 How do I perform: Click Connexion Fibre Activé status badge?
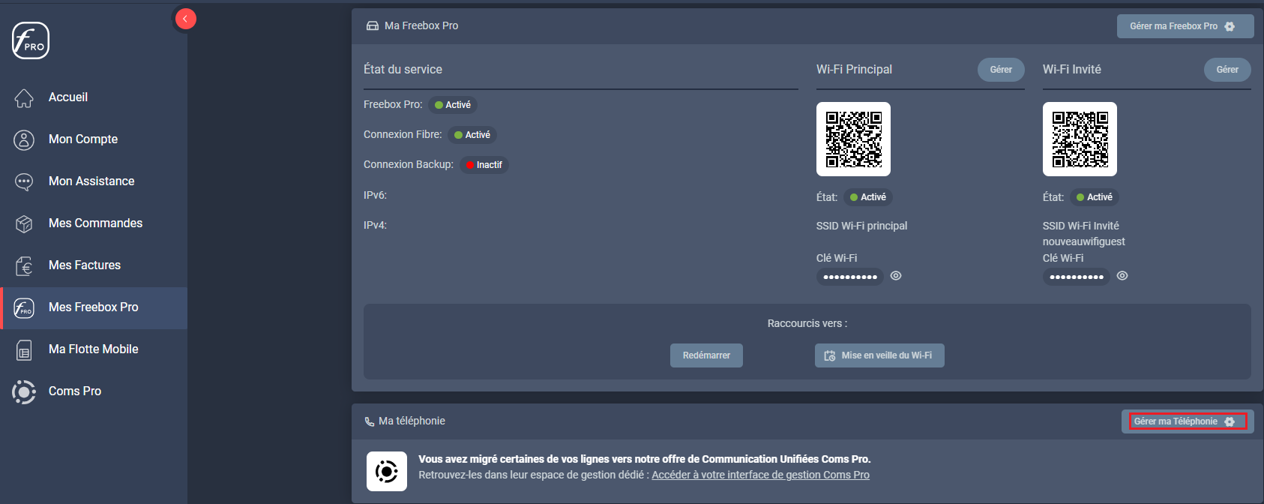(472, 135)
